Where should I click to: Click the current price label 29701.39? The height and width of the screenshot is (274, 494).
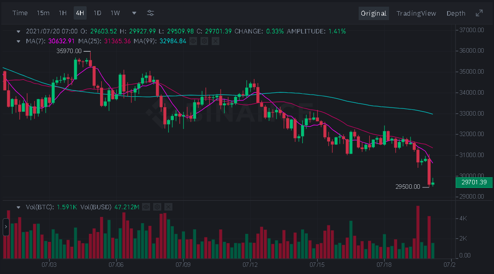point(474,182)
